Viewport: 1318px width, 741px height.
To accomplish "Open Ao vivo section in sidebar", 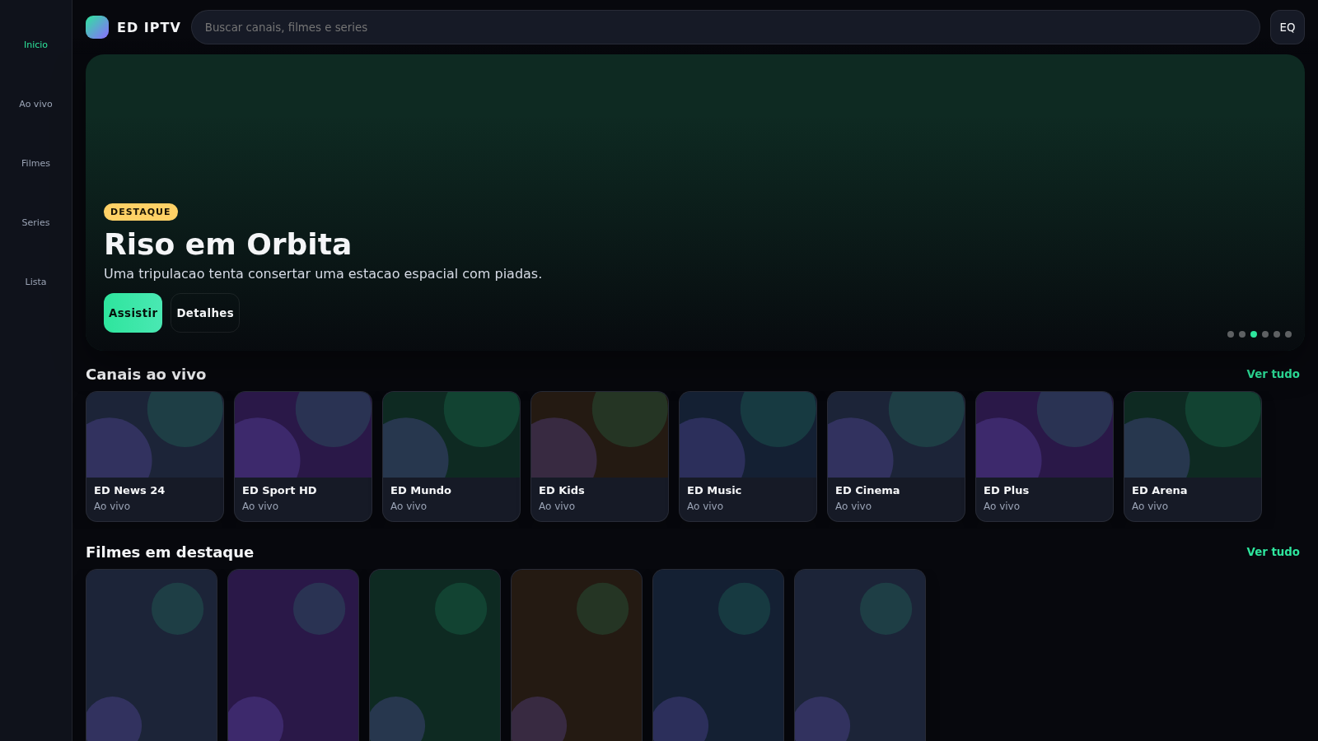I will pyautogui.click(x=35, y=104).
